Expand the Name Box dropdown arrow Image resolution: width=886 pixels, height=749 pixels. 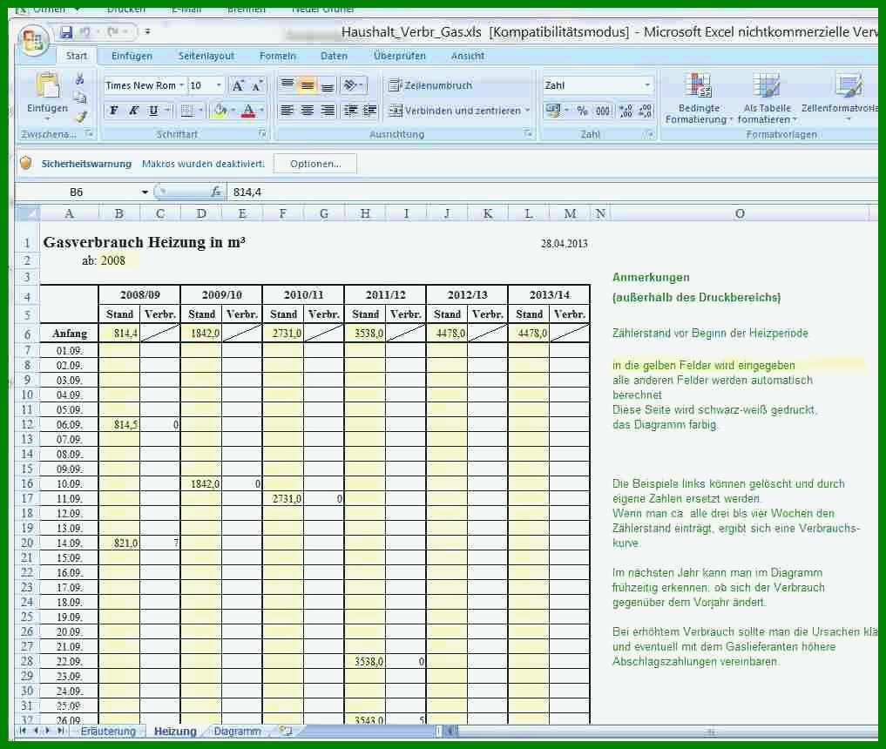point(145,192)
